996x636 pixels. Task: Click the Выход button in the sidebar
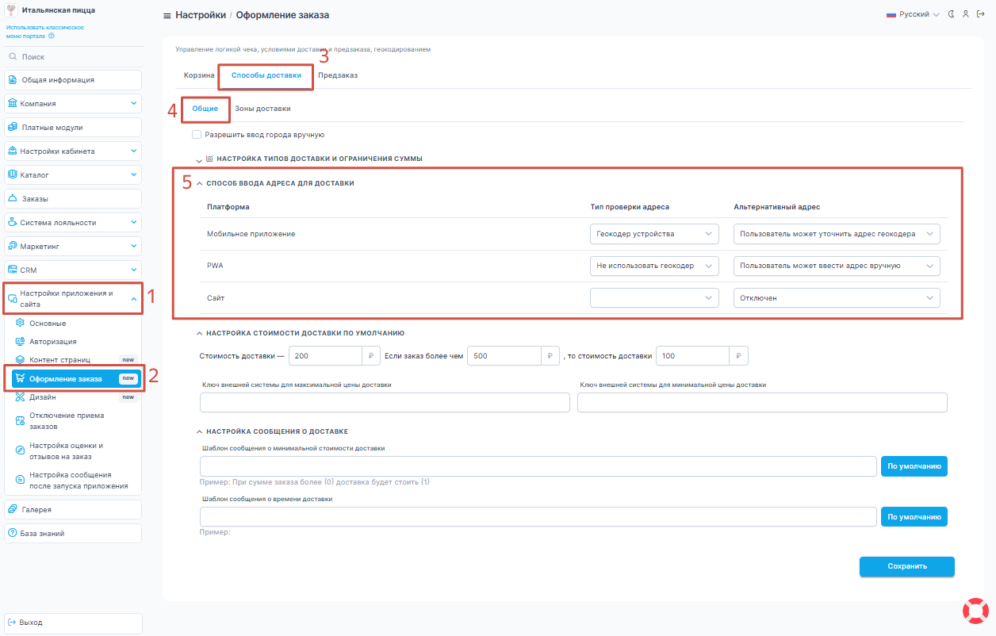tap(73, 623)
